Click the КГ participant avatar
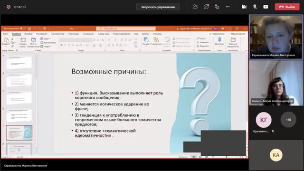The image size is (304, 171). coord(264,120)
